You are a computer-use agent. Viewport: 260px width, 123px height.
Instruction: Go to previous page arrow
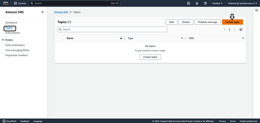(225, 29)
